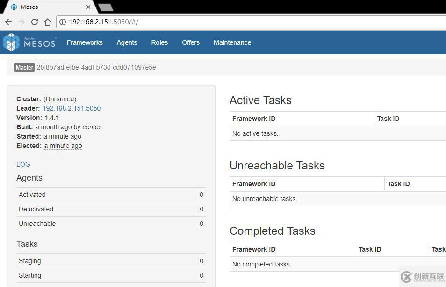Open the leader link 192.168.2.151:5050
The image size is (446, 287).
point(71,108)
